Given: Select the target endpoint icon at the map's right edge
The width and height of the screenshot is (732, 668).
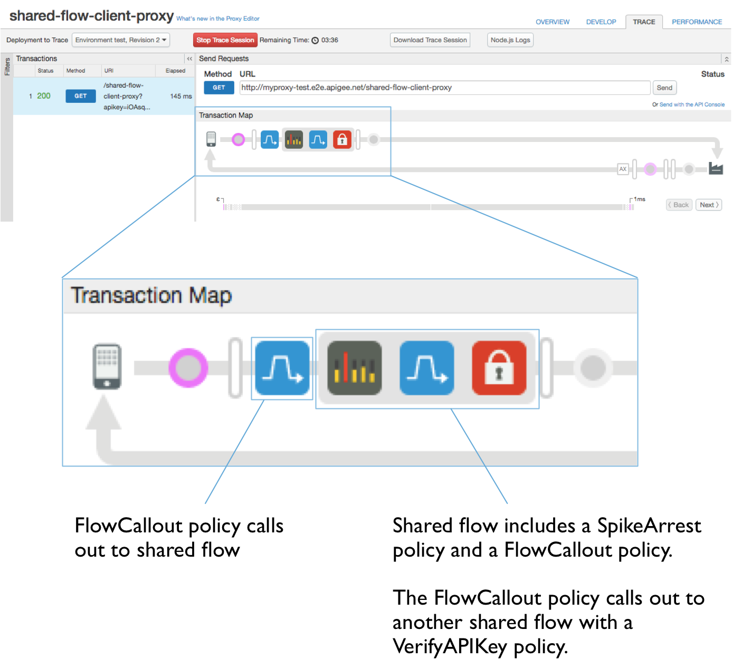Looking at the screenshot, I should (716, 169).
